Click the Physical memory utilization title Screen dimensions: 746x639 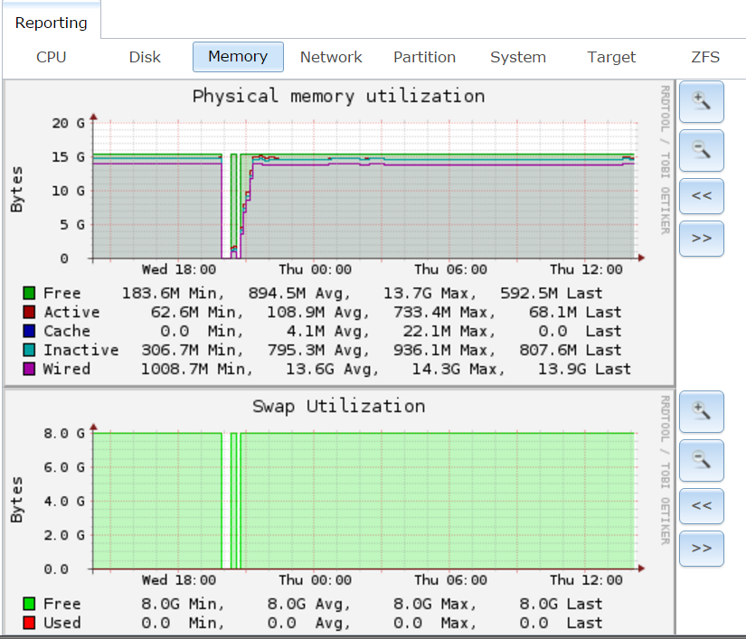339,96
